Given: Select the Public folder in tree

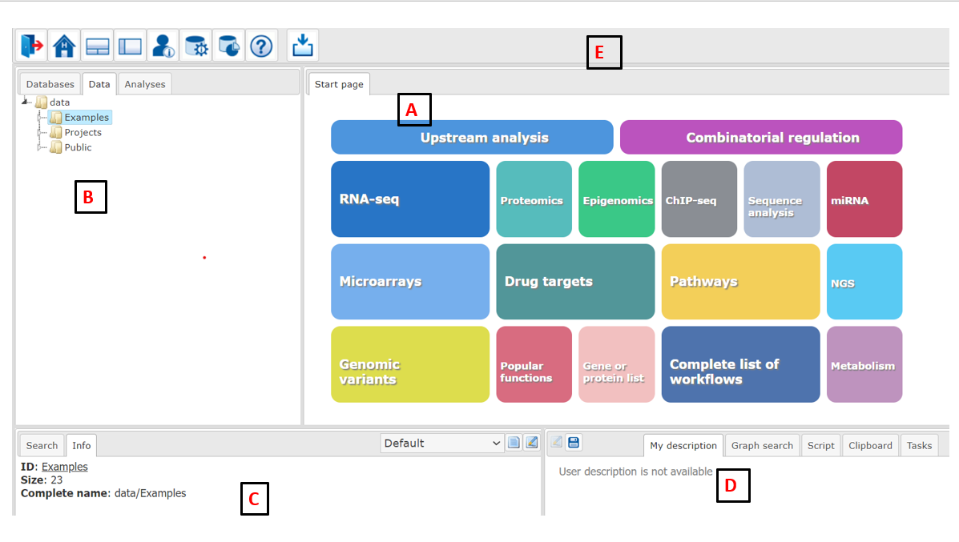Looking at the screenshot, I should pos(78,147).
